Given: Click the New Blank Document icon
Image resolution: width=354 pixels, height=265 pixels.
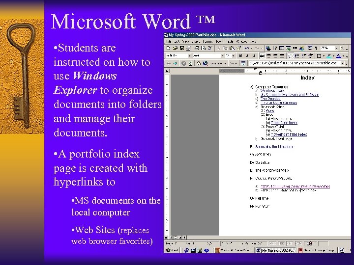Looking at the screenshot, I should [x=169, y=48].
